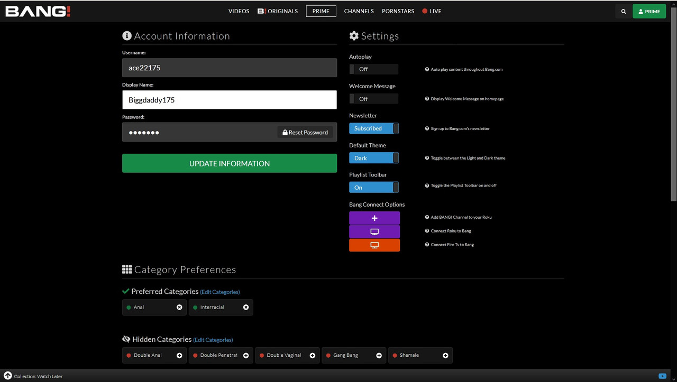Click the help icon beside Connect Roku to Bang
The image size is (677, 382).
(x=427, y=231)
